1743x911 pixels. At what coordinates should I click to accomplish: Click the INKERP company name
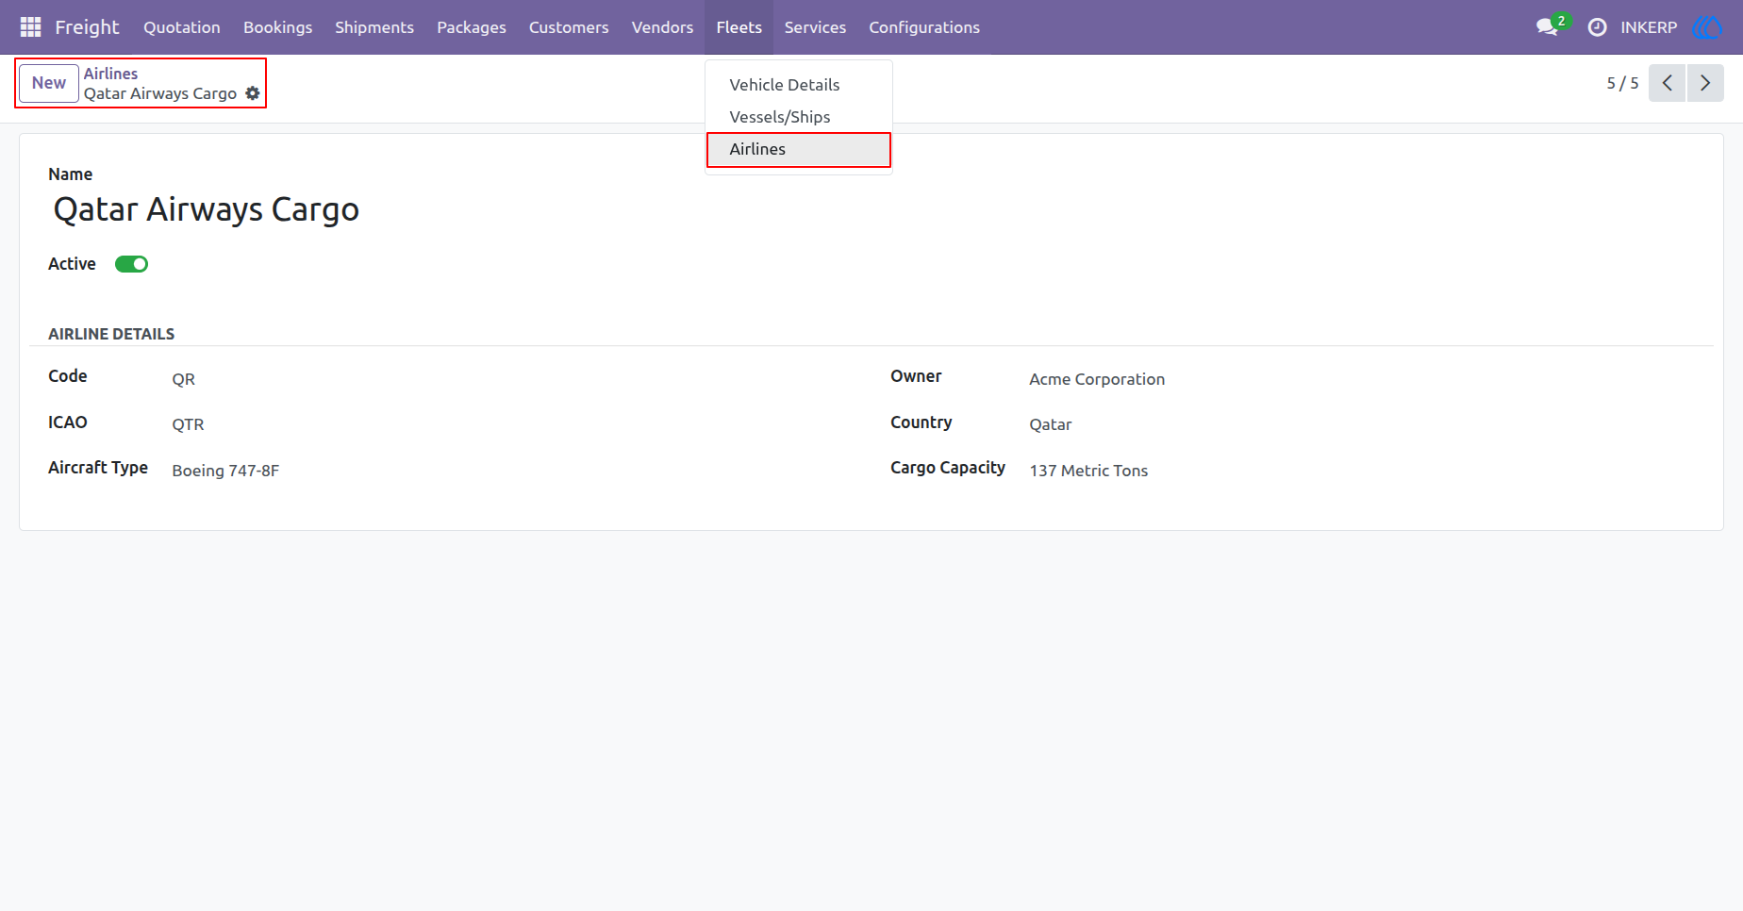tap(1649, 27)
